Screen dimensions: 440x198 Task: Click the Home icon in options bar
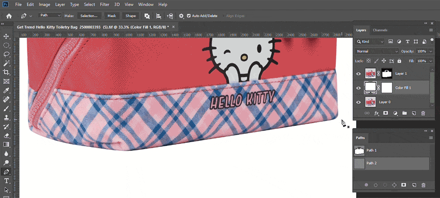(x=9, y=16)
